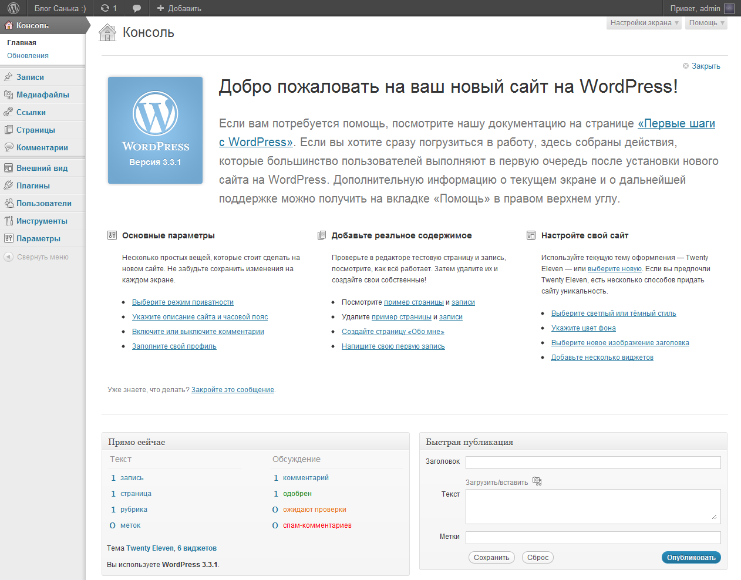This screenshot has width=741, height=580.
Task: Click the pages icon beside Страницы
Action: click(x=8, y=130)
